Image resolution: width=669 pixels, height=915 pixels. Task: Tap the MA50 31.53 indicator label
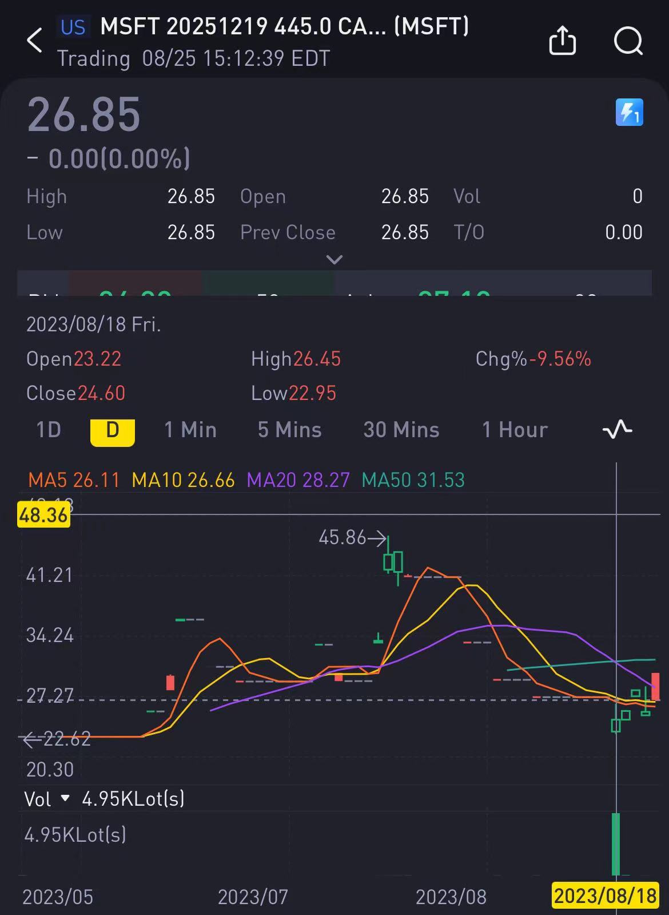tap(413, 480)
